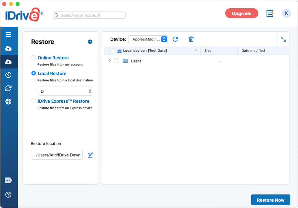
Task: Open the Sync section icon
Action: 8,88
